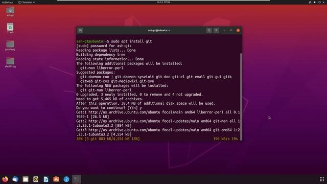Click the '38% [3 git 803 kB/4,554 kB 18%]' progress text
This screenshot has height=184, width=327.
(108, 139)
